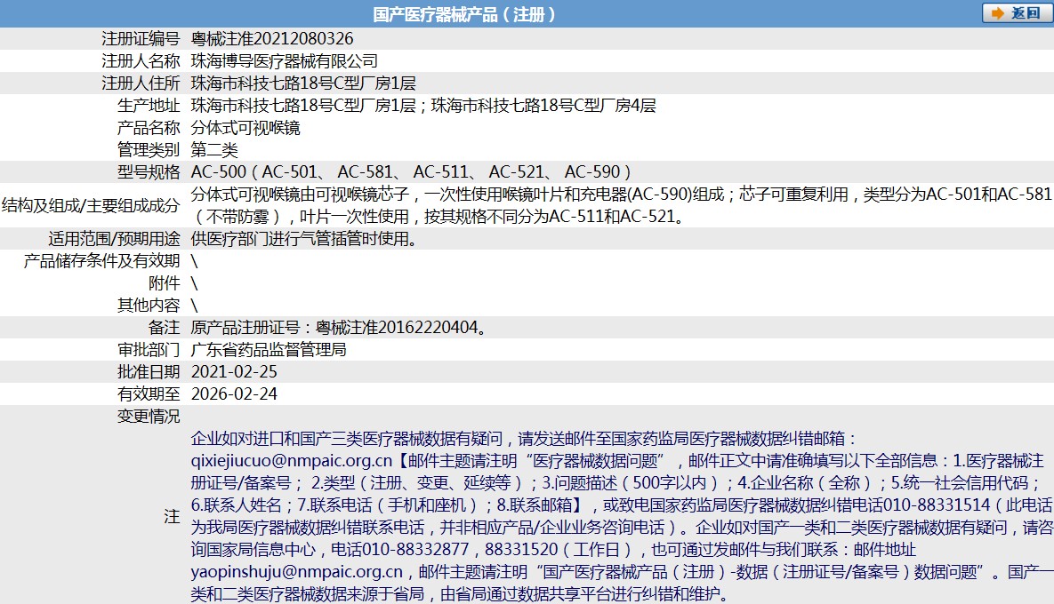Click the 注册人住所 label
Screen dimensions: 1054x604
141,83
